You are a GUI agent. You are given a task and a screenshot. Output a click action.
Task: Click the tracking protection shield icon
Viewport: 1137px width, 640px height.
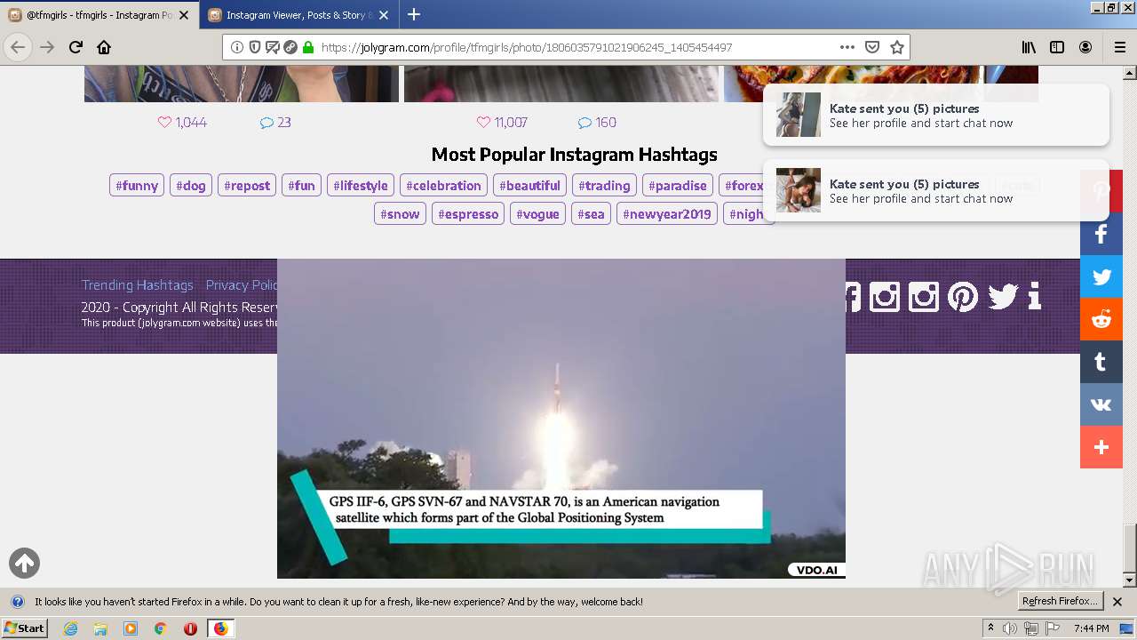(254, 47)
